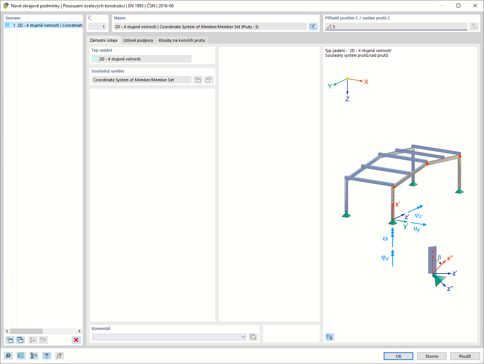Click the preview caption 'Souřadný systém prutů/sad prutů'
Image resolution: width=484 pixels, height=364 pixels.
tap(357, 55)
